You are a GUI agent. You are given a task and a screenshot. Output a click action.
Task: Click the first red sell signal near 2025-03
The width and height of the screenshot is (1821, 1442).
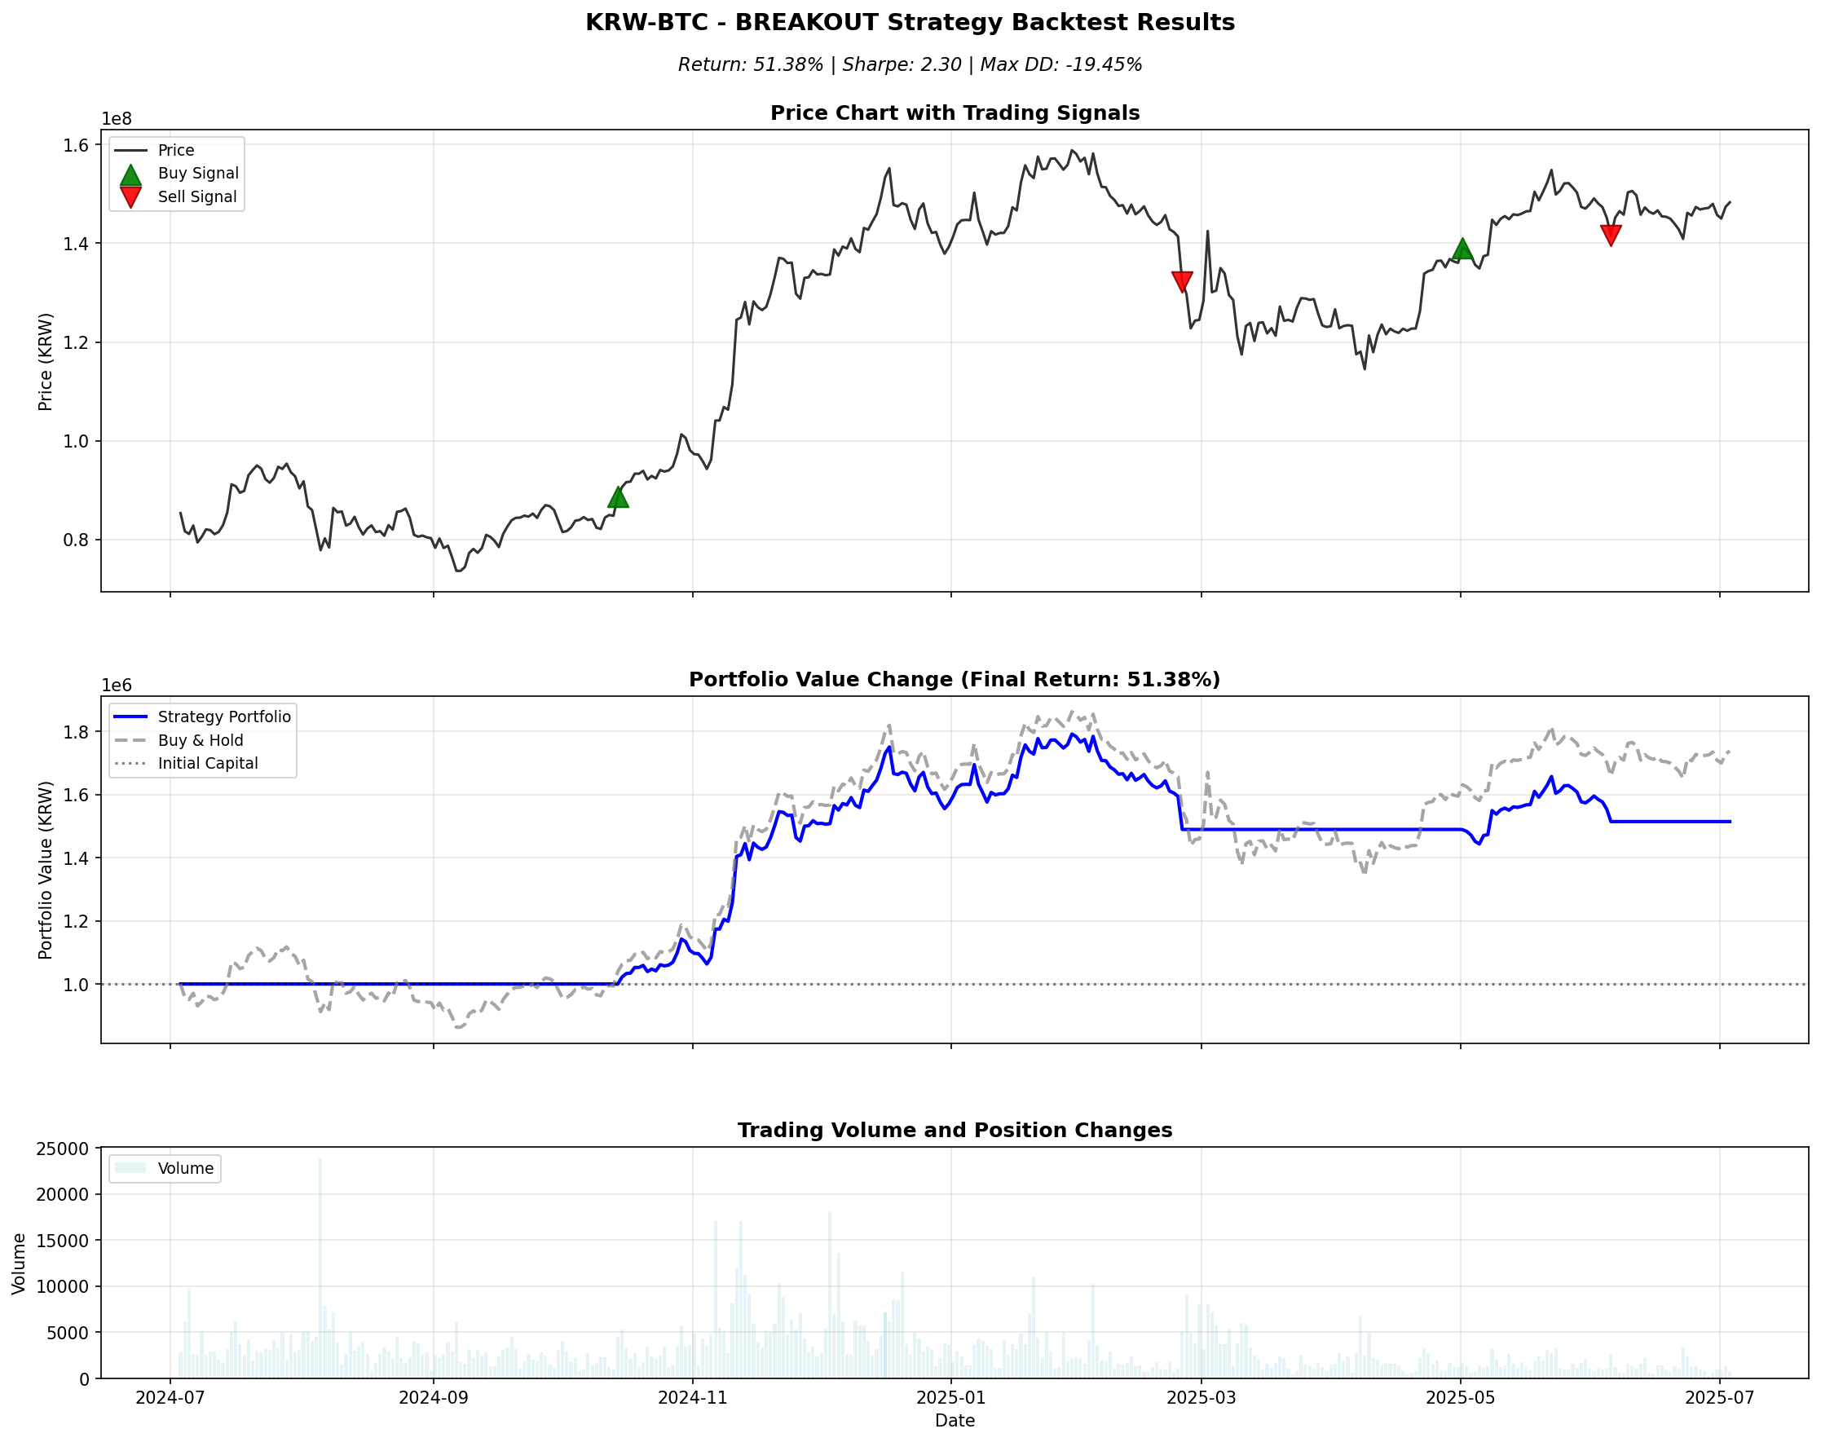(1182, 282)
